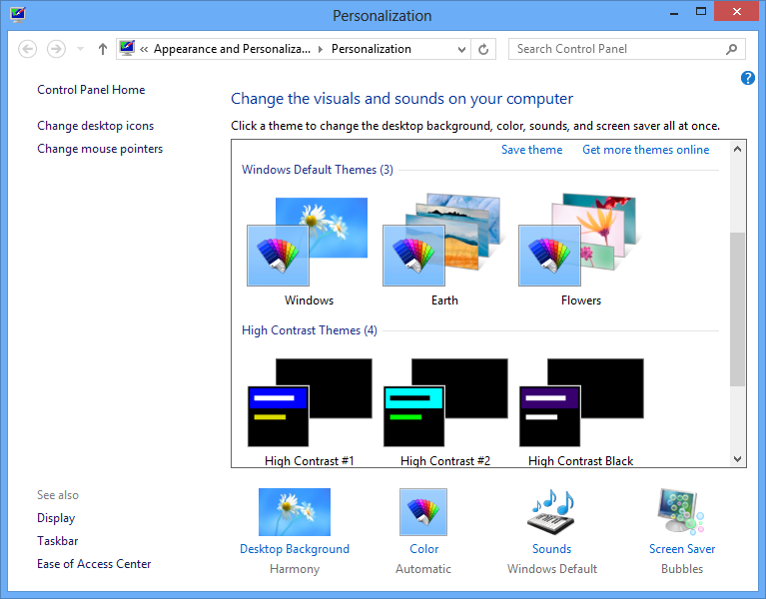Screen dimensions: 766x599
Task: Open the Screen Saver icon
Action: (x=681, y=512)
